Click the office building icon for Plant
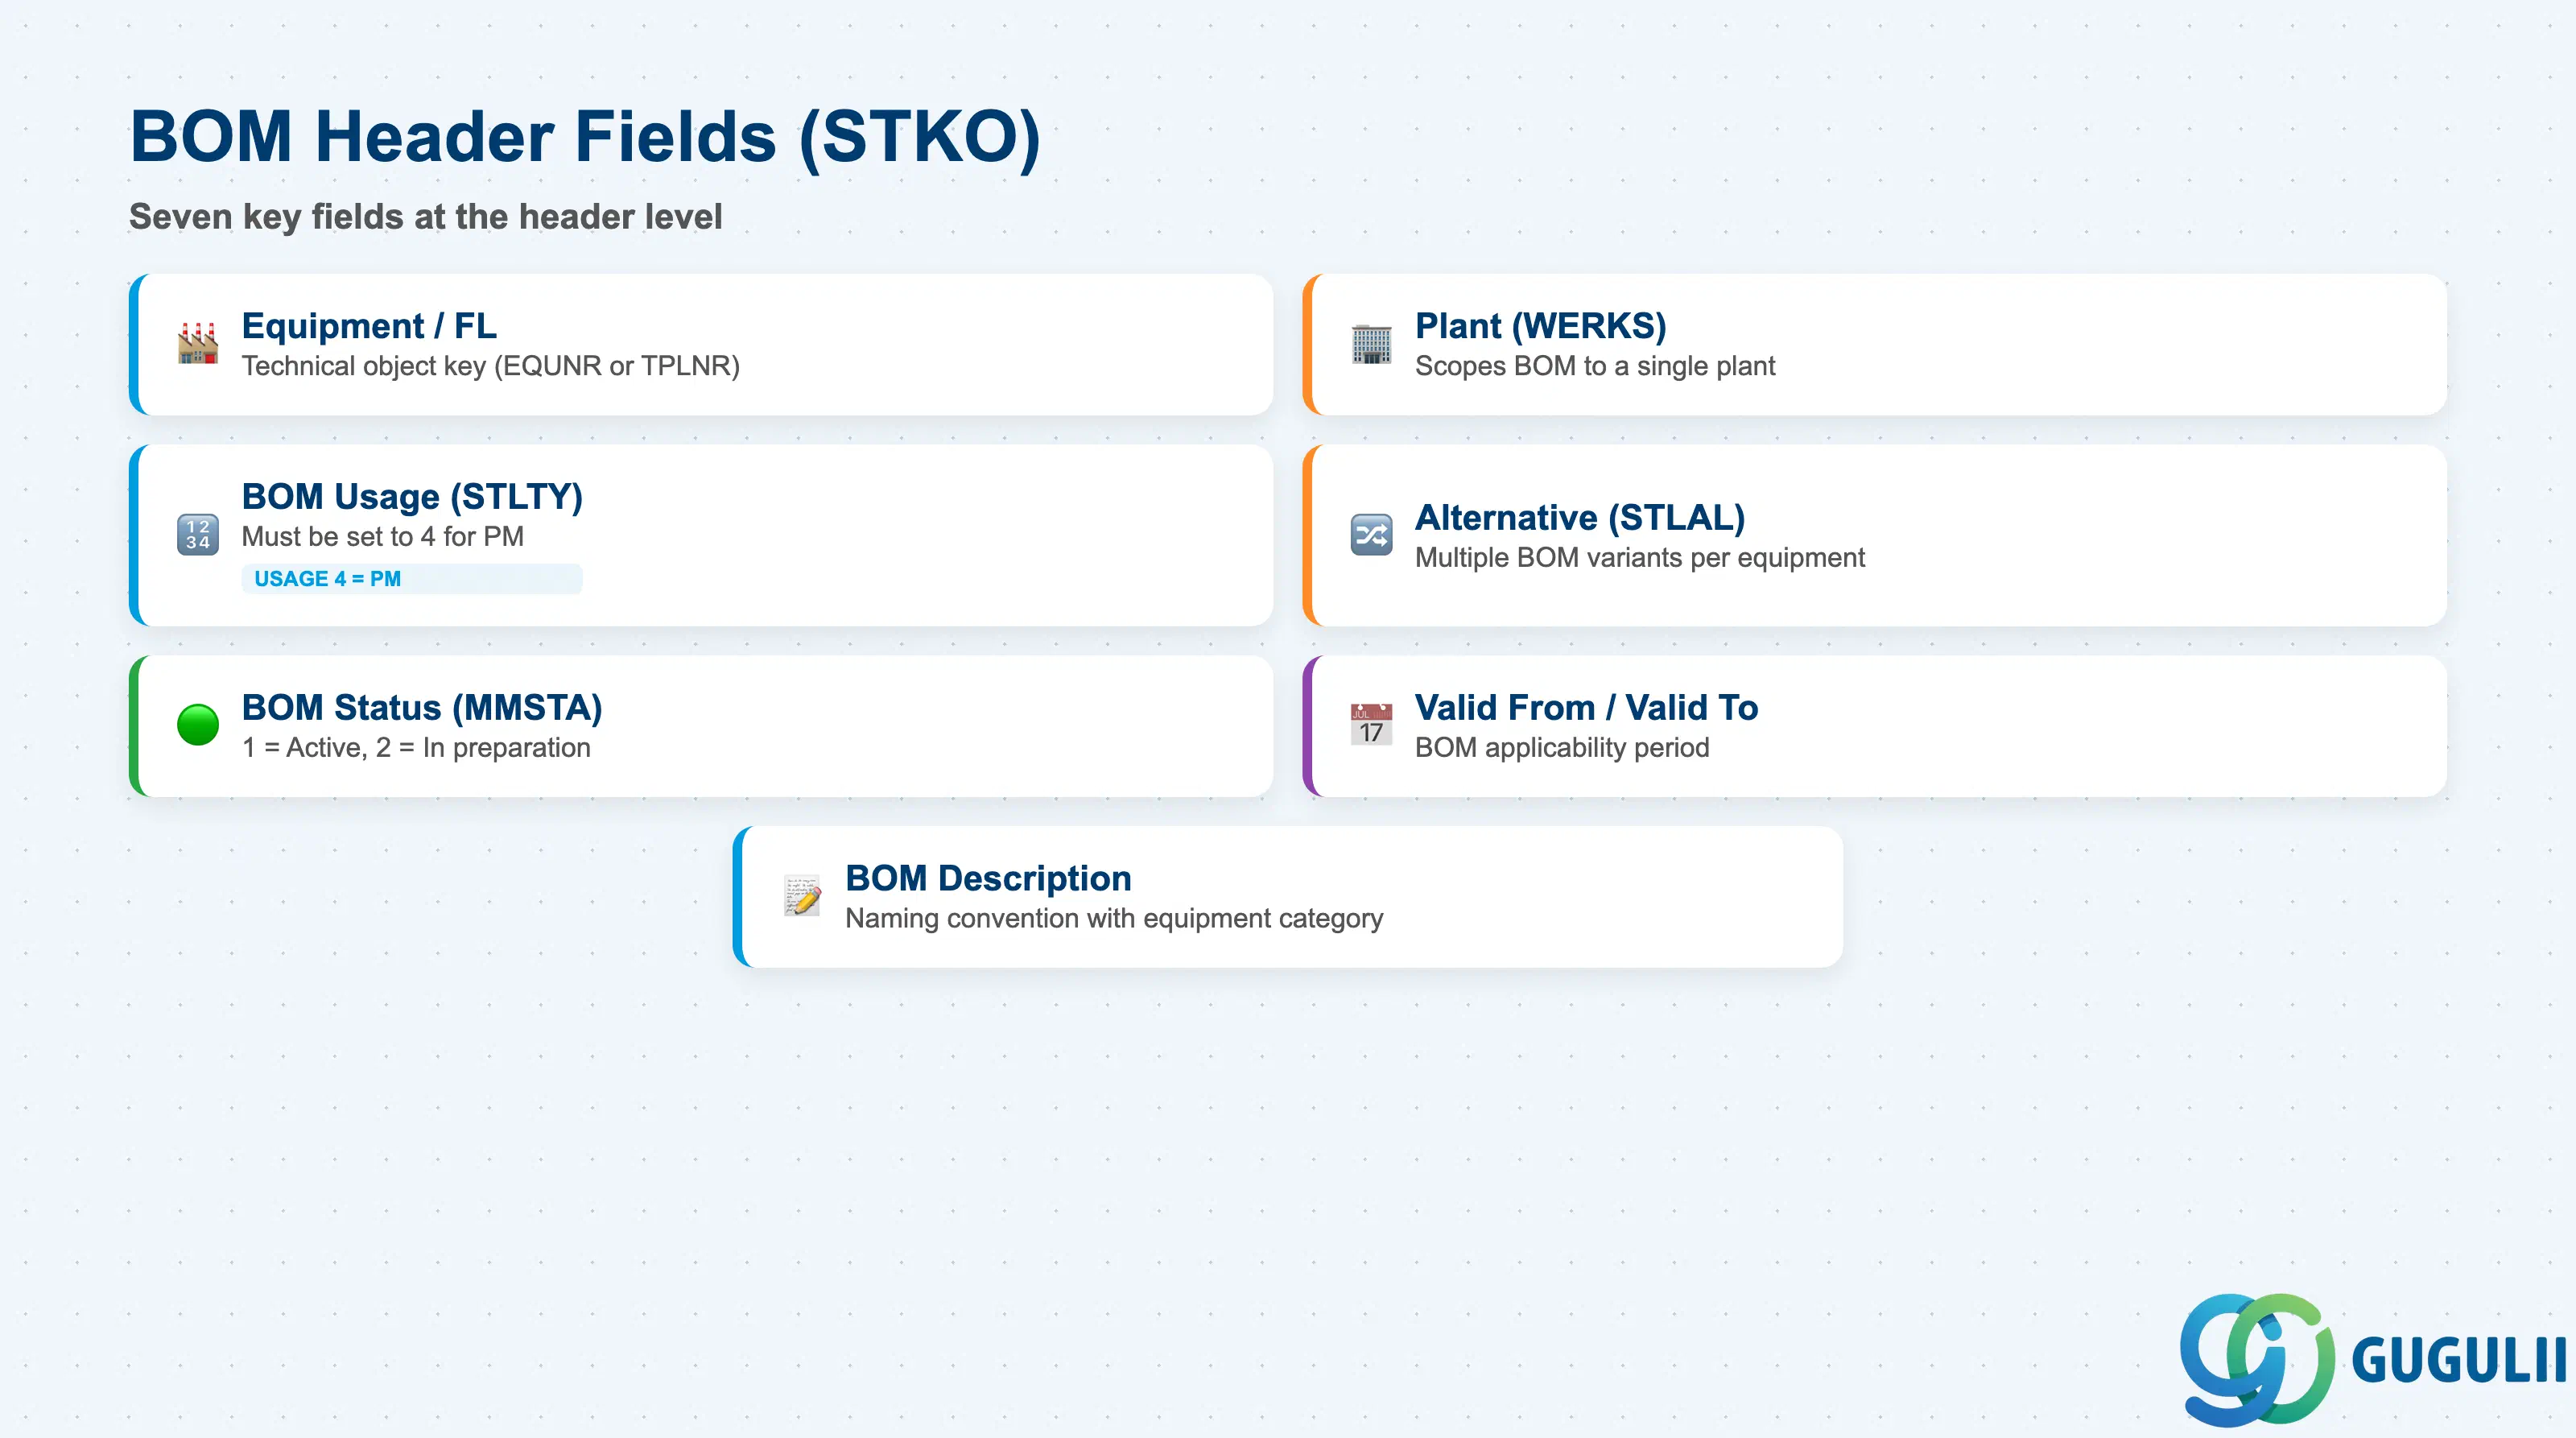The width and height of the screenshot is (2576, 1438). 1371,344
